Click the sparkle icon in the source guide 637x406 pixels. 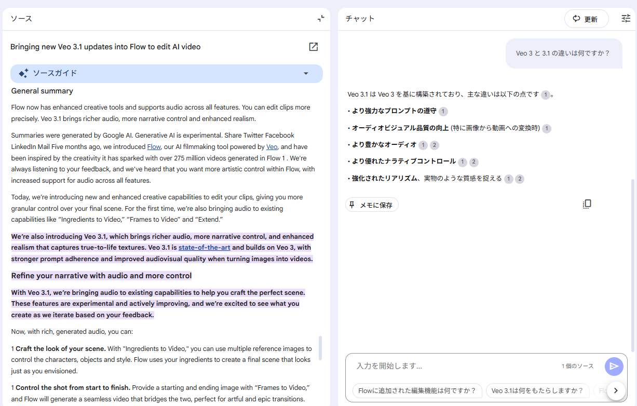(23, 74)
